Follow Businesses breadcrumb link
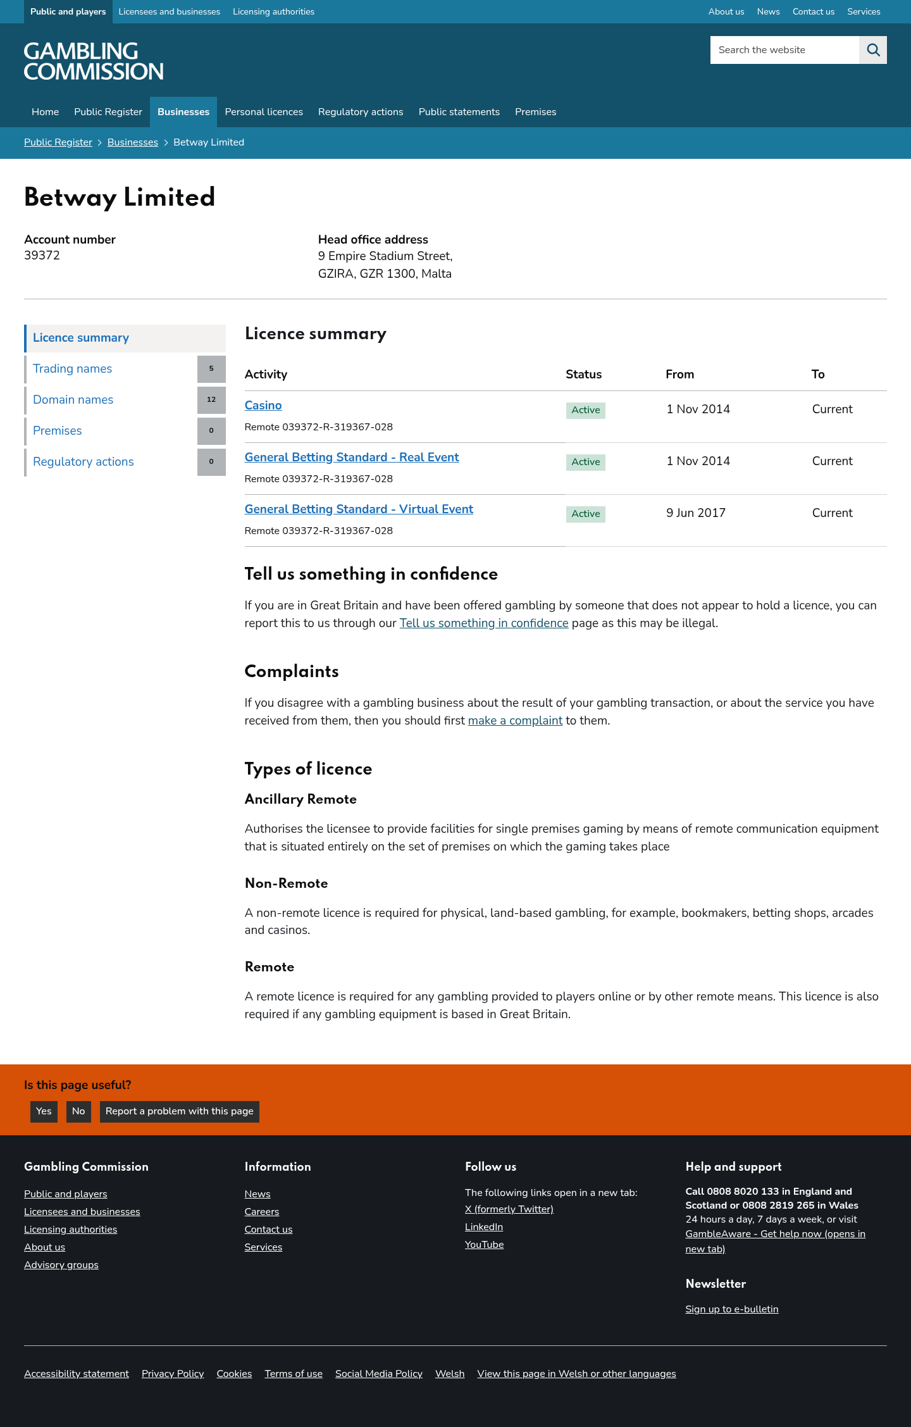 [133, 142]
